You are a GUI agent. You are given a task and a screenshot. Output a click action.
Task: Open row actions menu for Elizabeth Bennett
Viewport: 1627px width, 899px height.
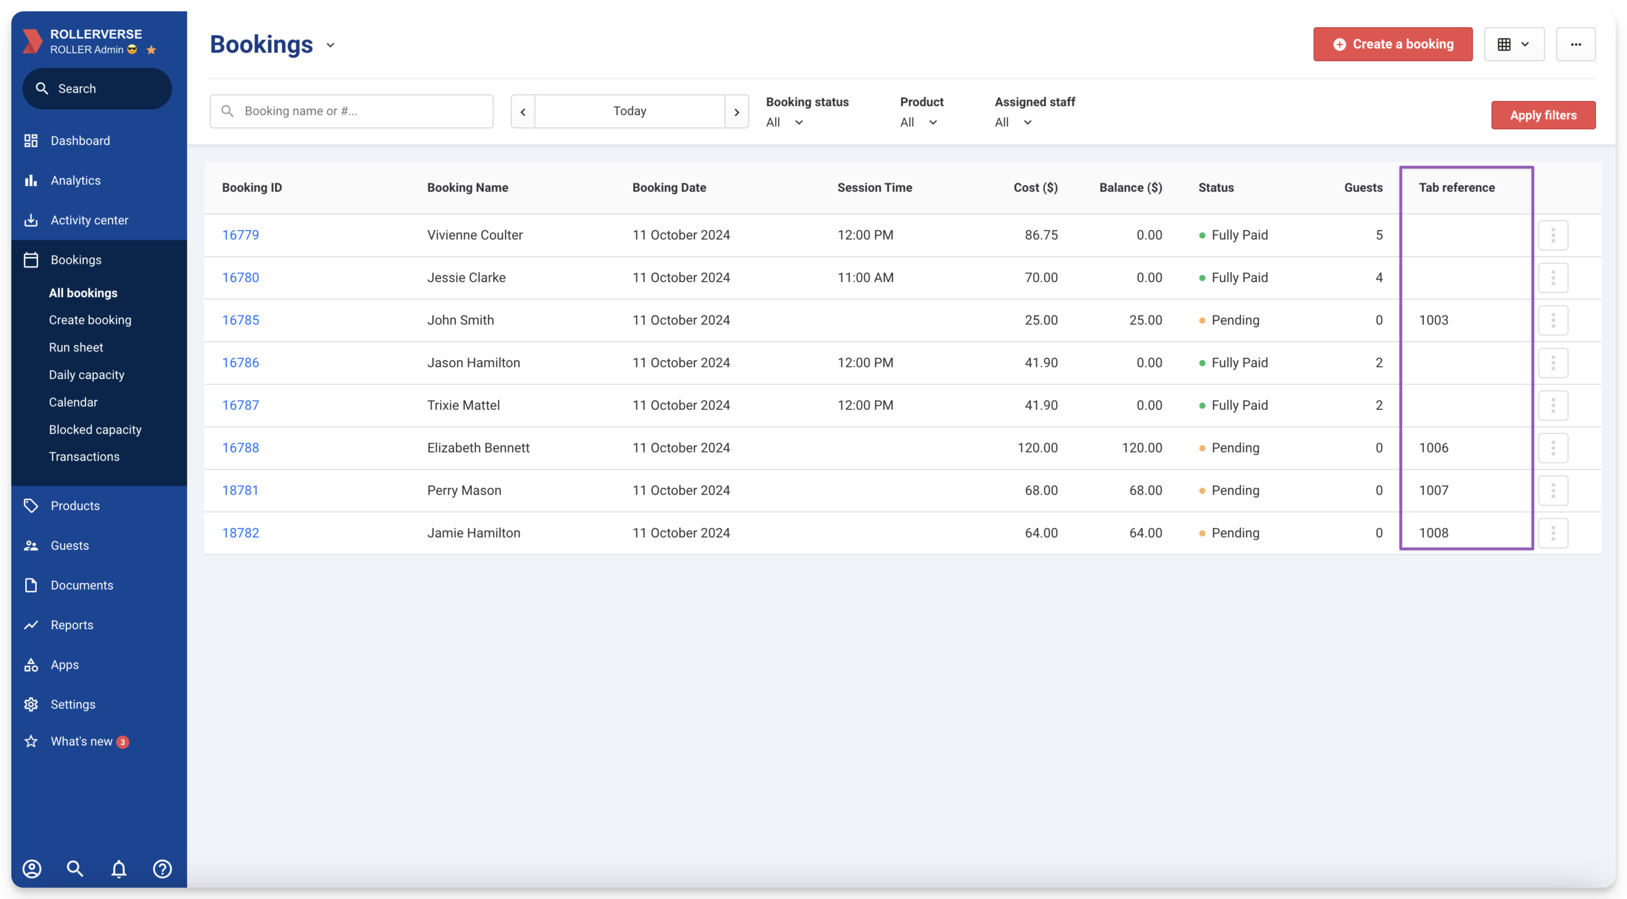[x=1553, y=448]
